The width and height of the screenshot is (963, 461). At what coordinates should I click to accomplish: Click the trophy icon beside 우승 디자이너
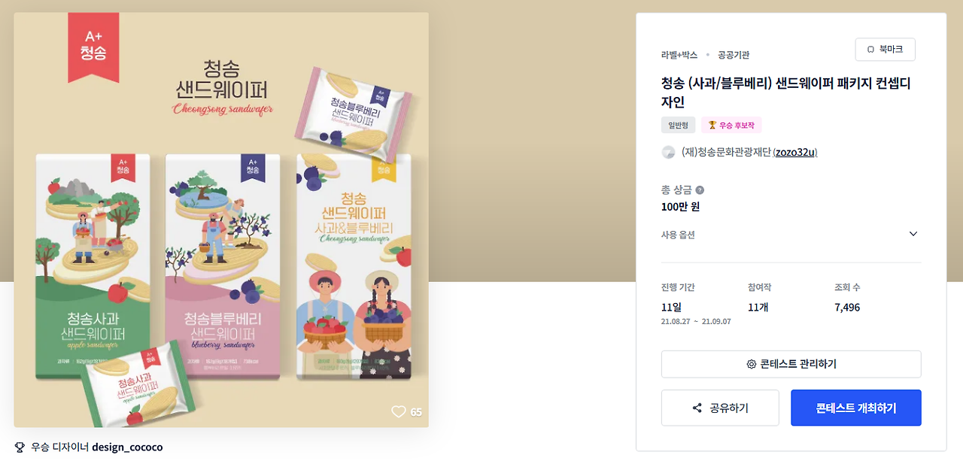click(20, 447)
